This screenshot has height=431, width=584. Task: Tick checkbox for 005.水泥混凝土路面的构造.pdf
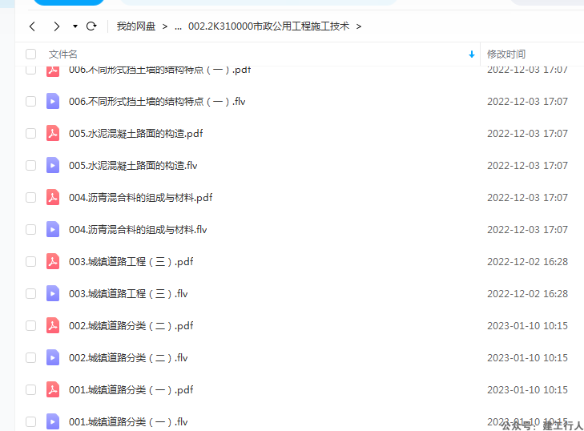click(x=31, y=133)
